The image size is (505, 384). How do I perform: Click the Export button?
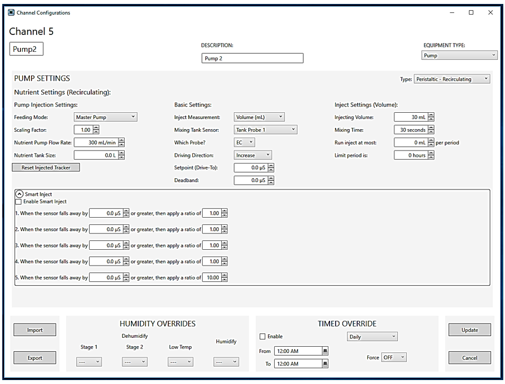click(x=35, y=358)
